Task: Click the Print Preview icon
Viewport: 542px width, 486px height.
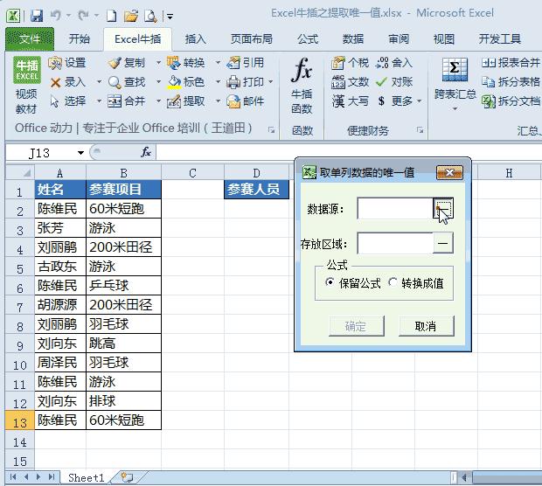Action: click(x=150, y=16)
